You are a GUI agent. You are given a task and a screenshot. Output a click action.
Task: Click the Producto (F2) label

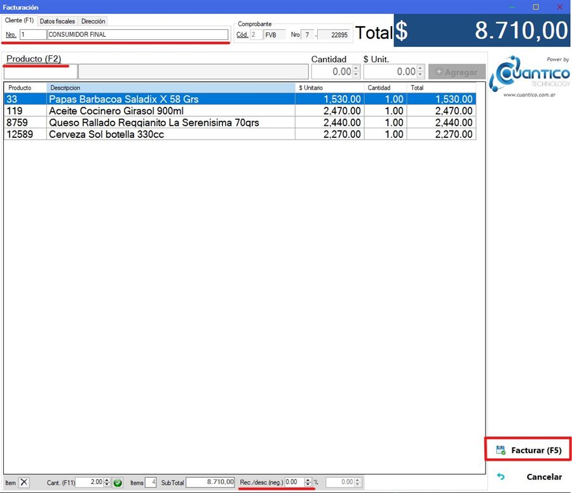coord(34,58)
